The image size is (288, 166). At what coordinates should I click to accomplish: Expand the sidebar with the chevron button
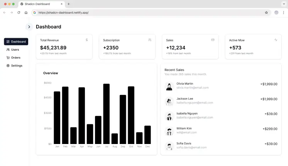(29, 27)
